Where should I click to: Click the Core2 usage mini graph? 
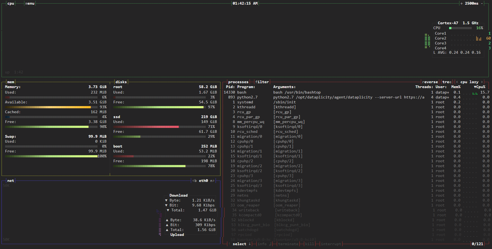(x=466, y=38)
